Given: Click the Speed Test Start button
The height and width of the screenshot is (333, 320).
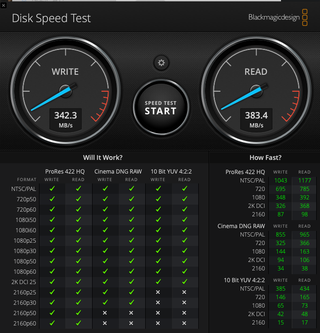Looking at the screenshot, I should click(161, 107).
